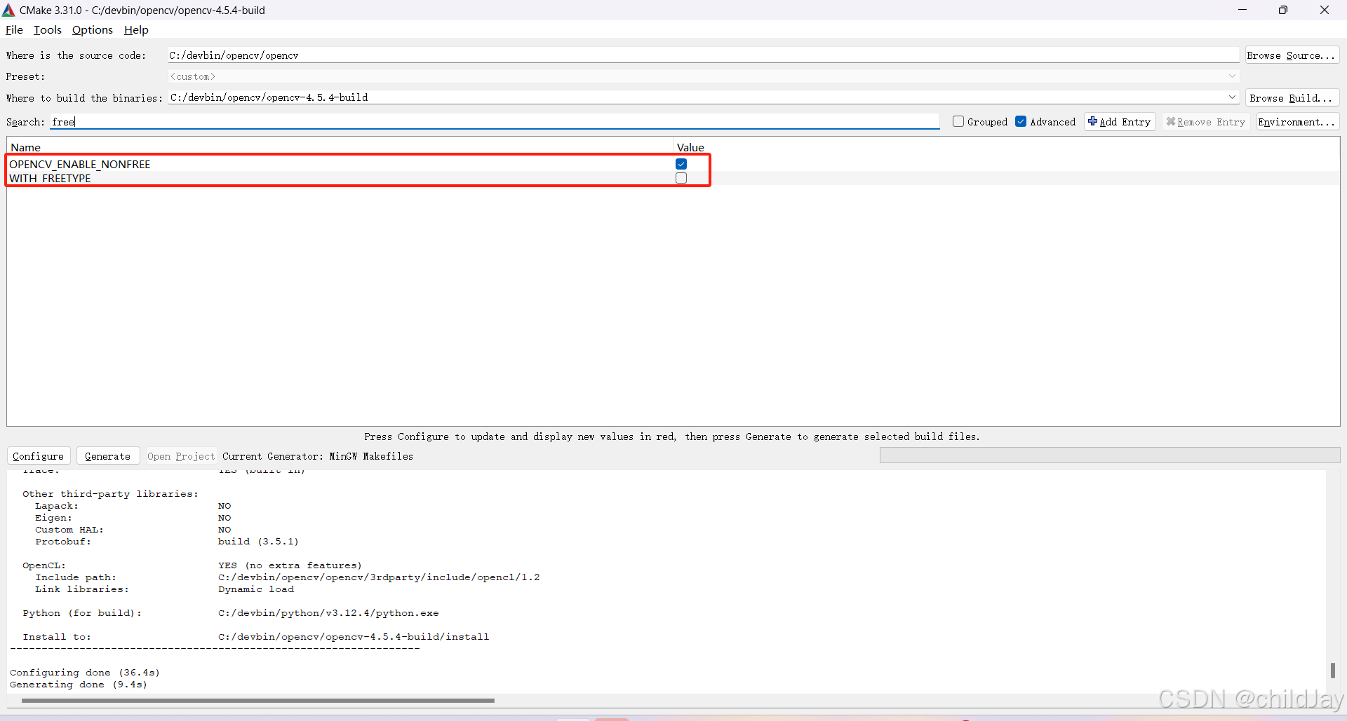Minimize the CMake window
The height and width of the screenshot is (721, 1347).
(1242, 10)
